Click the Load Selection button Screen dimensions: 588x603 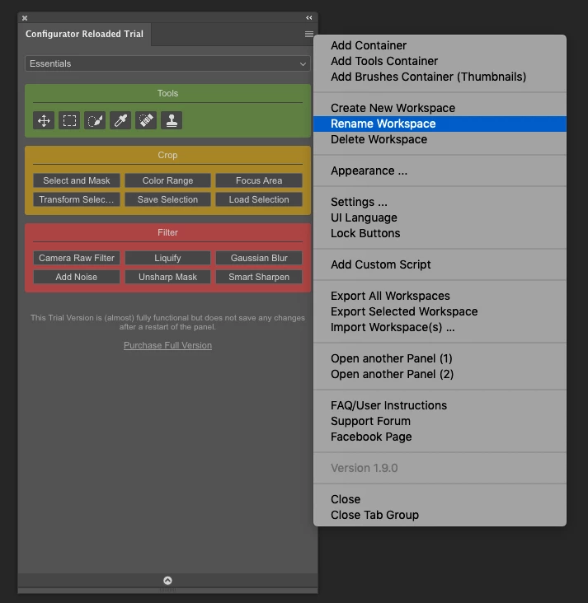[259, 199]
